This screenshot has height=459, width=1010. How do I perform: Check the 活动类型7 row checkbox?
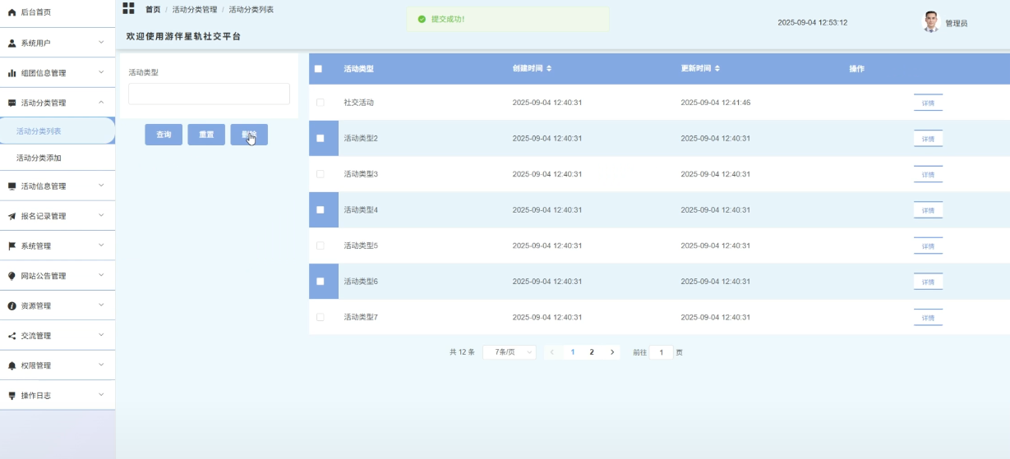(321, 317)
